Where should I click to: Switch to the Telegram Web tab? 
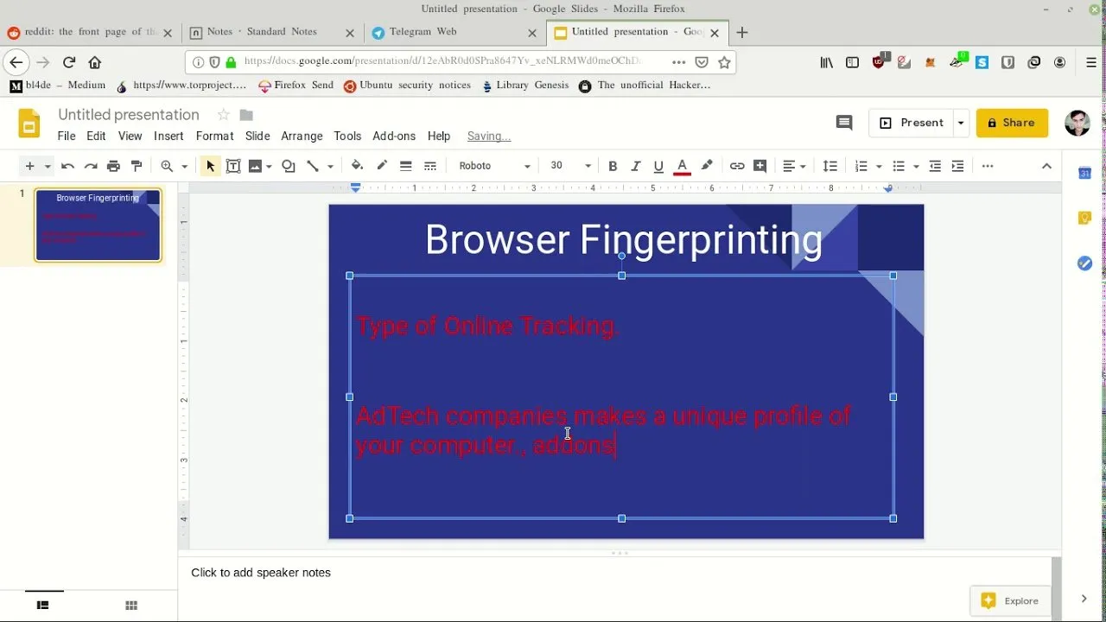[454, 32]
